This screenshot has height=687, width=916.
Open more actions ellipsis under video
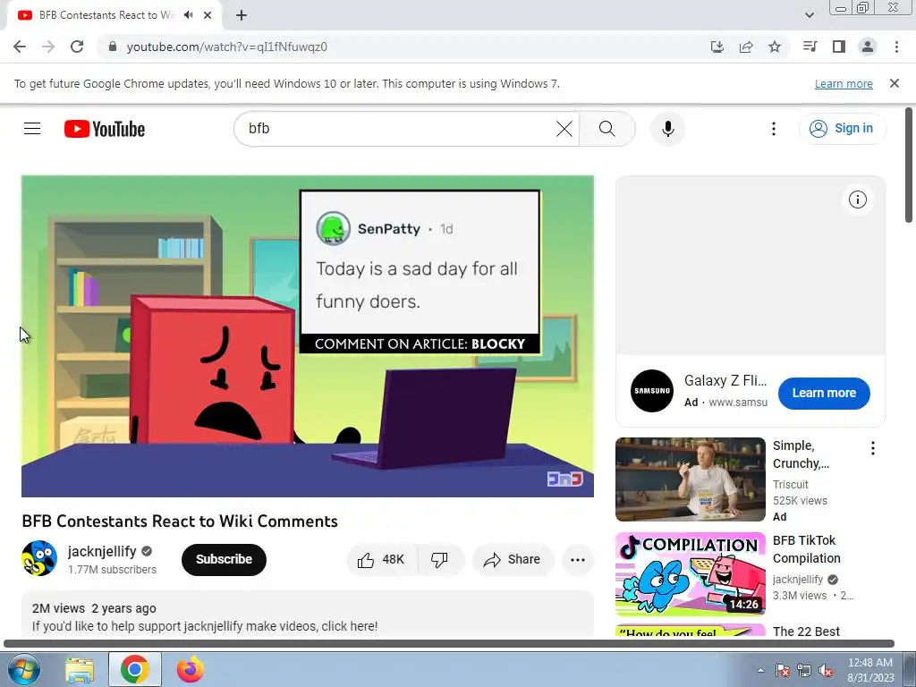click(578, 560)
